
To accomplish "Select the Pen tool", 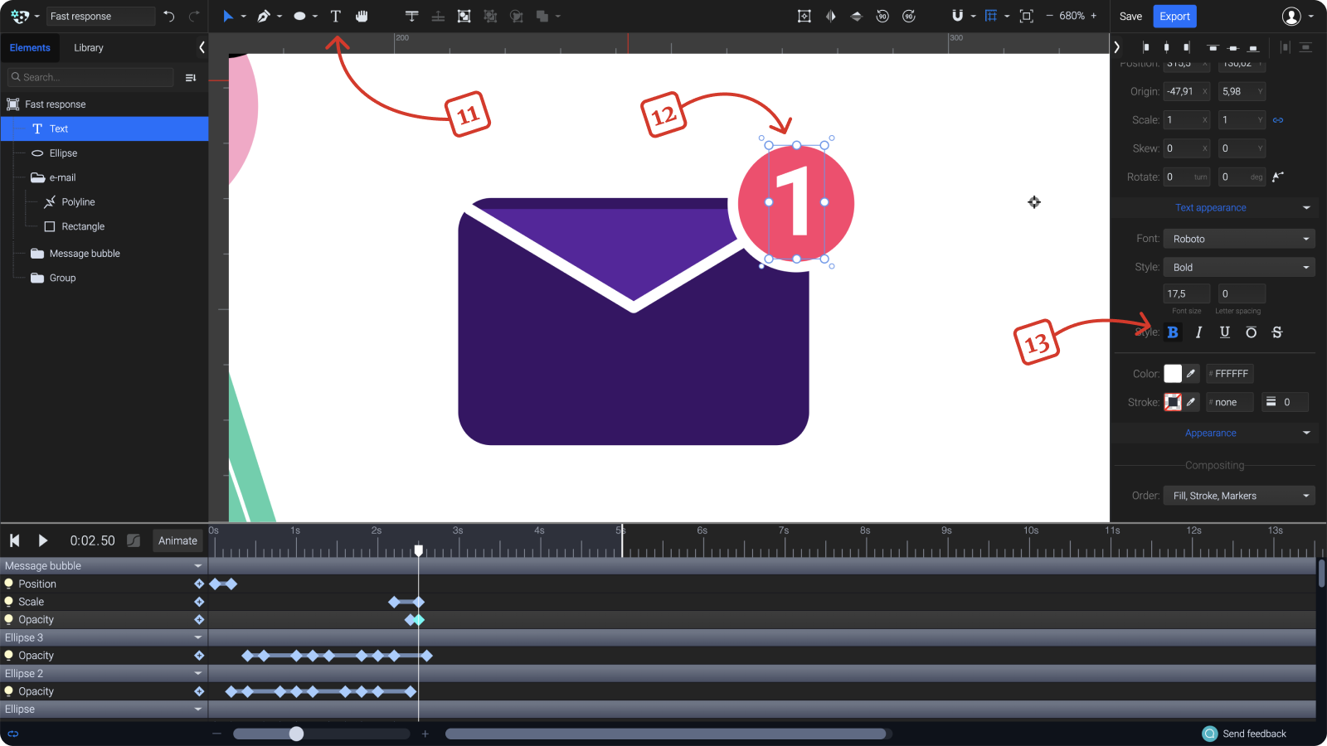I will tap(264, 16).
